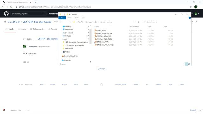
Task: Open the UE4-CPP-Shooter-Series repository link
Action: [37, 22]
